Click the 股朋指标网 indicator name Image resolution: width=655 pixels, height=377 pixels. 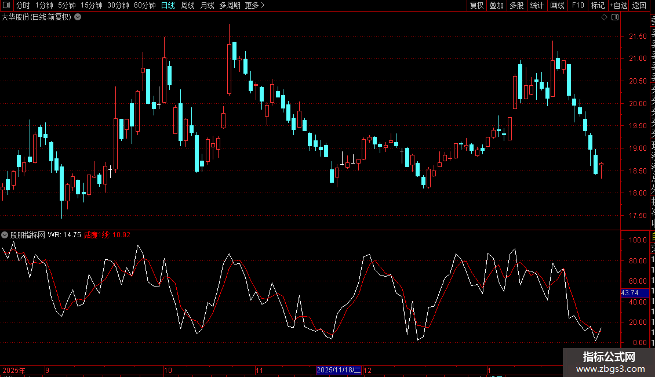point(28,235)
